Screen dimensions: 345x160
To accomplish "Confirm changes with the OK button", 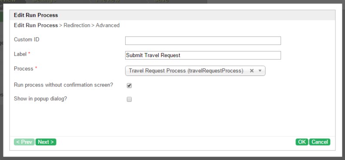I will 302,142.
